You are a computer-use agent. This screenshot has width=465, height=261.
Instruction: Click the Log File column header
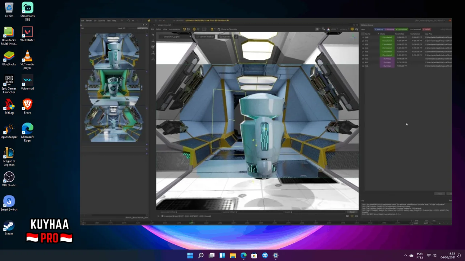point(428,34)
